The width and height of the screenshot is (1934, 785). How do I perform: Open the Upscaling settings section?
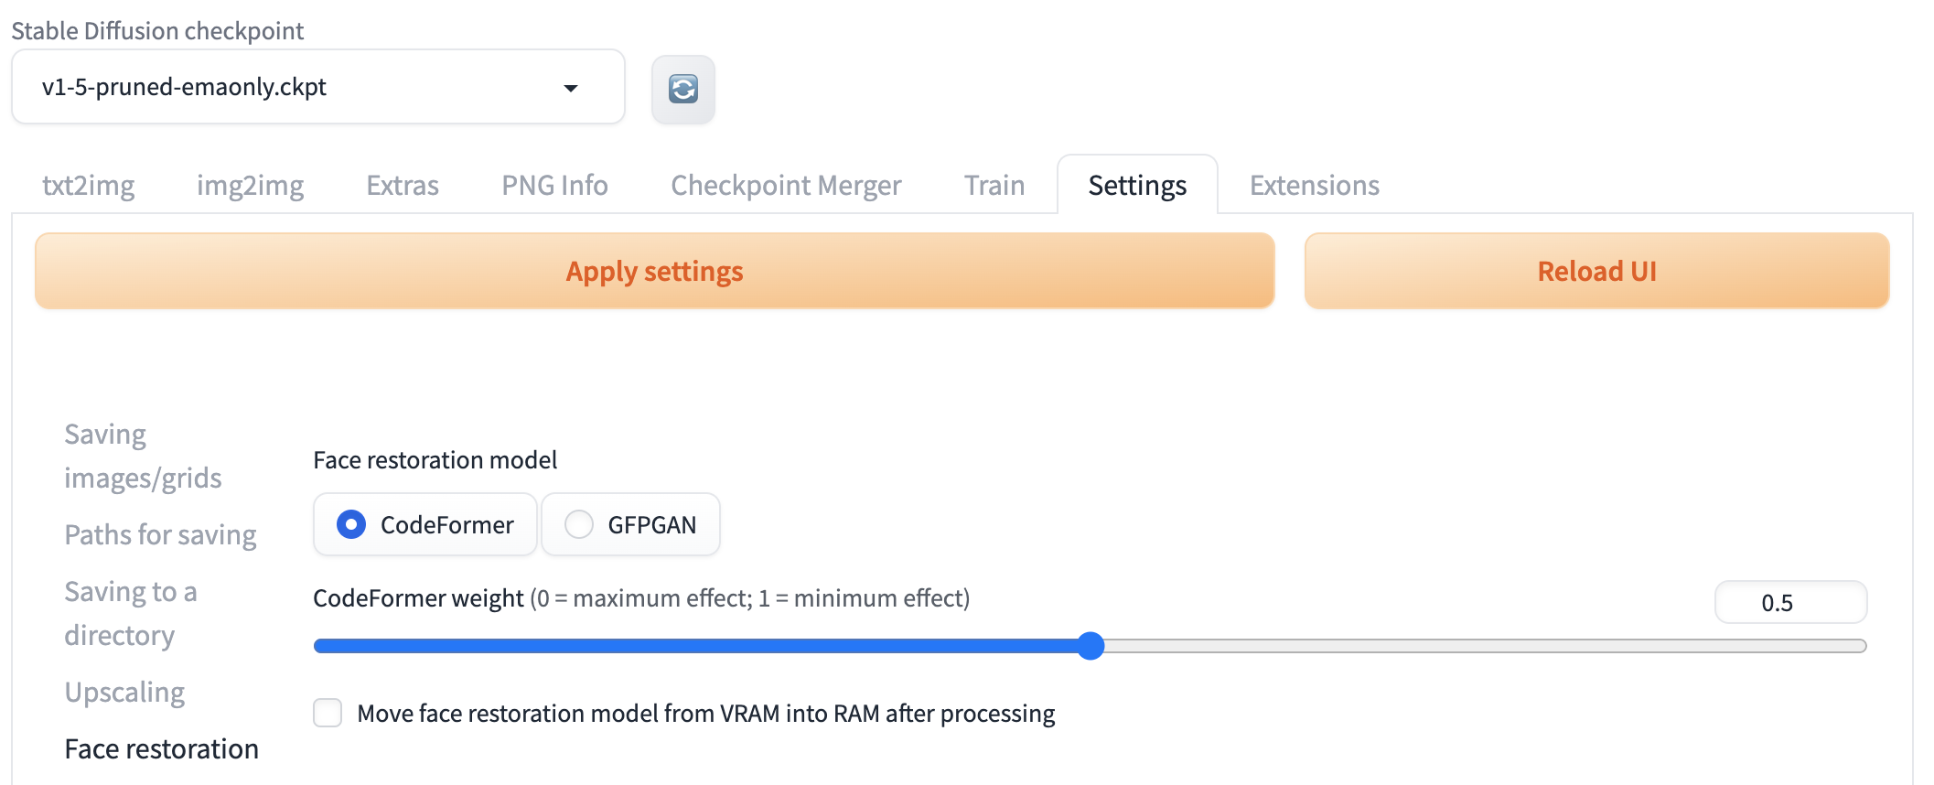[124, 693]
